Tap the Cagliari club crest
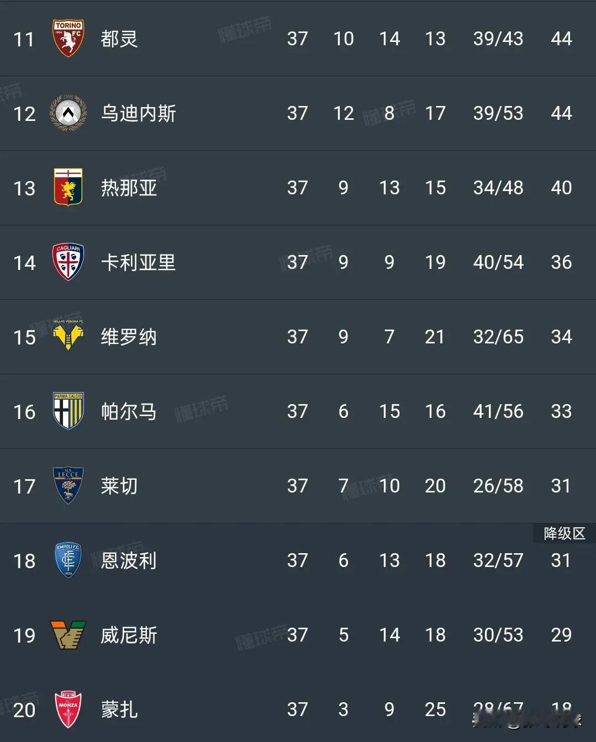The height and width of the screenshot is (742, 596). [x=68, y=262]
